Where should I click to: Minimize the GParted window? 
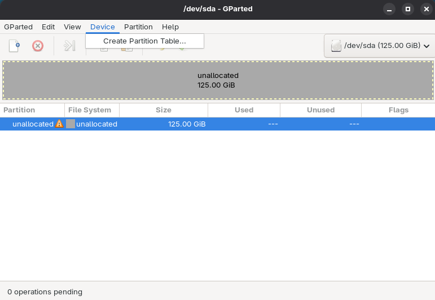(389, 9)
